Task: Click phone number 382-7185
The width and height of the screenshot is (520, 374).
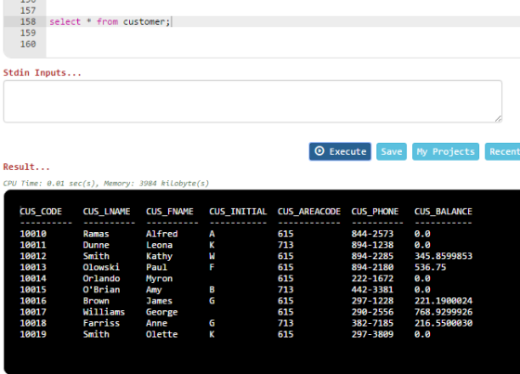Action: tap(372, 323)
